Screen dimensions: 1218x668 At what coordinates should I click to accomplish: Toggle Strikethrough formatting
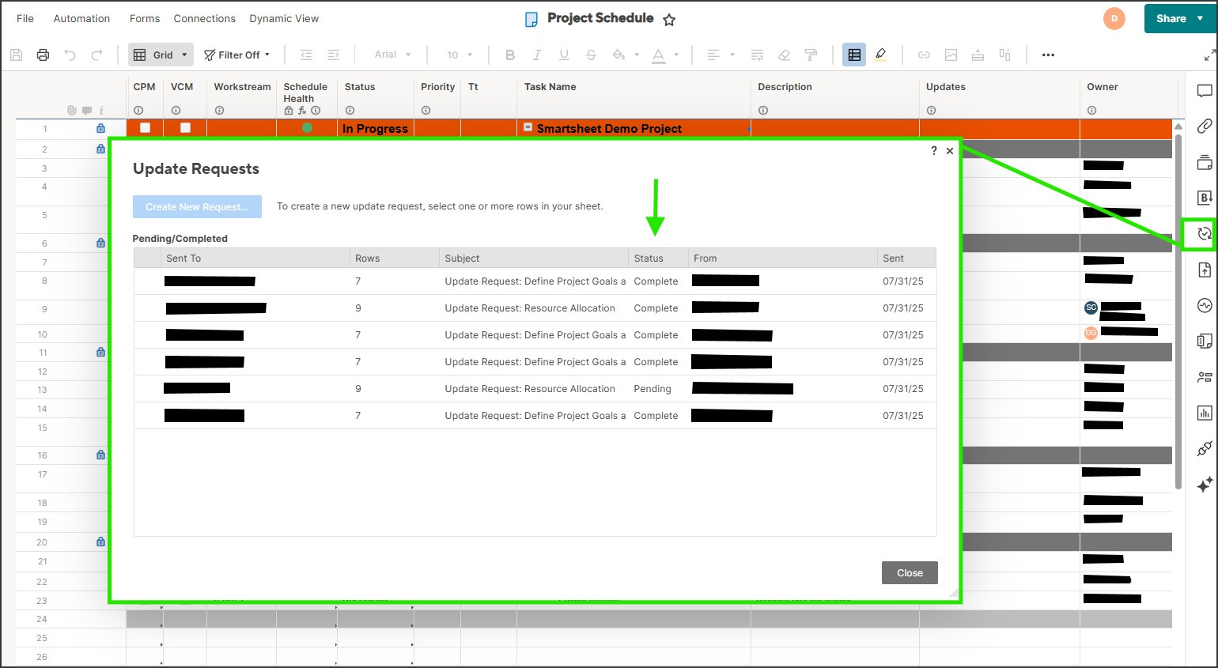click(x=591, y=55)
